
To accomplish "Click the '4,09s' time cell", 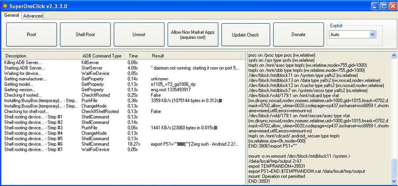I will pos(133,68).
